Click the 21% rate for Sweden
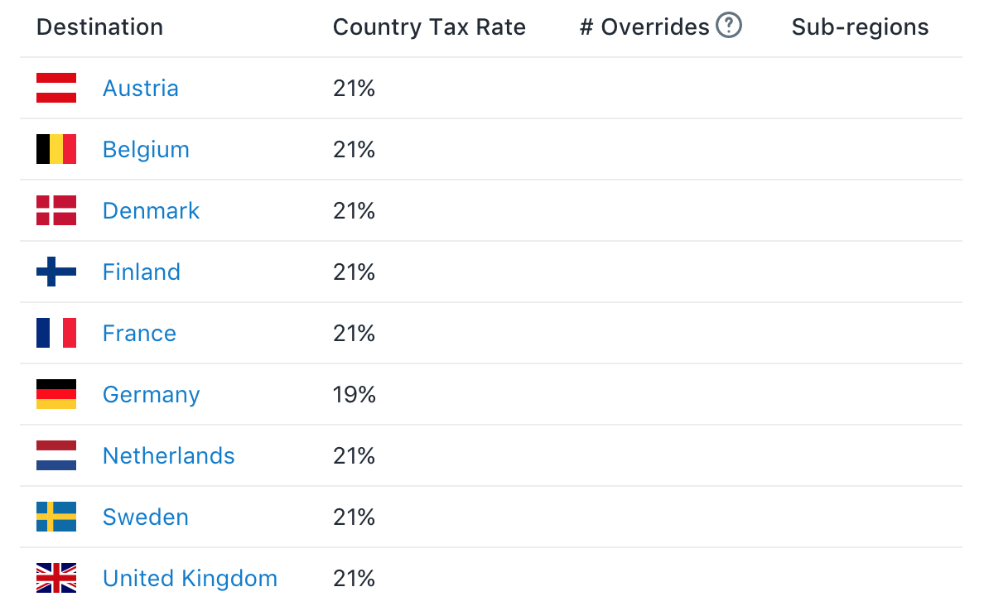Screen dimensions: 984x611 (x=354, y=517)
